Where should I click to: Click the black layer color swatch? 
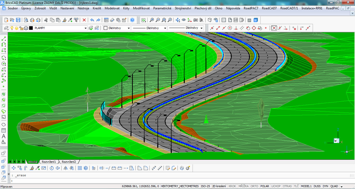[x=31, y=28]
